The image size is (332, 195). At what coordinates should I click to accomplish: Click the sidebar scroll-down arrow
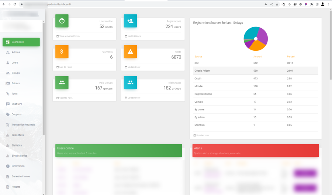click(x=44, y=194)
